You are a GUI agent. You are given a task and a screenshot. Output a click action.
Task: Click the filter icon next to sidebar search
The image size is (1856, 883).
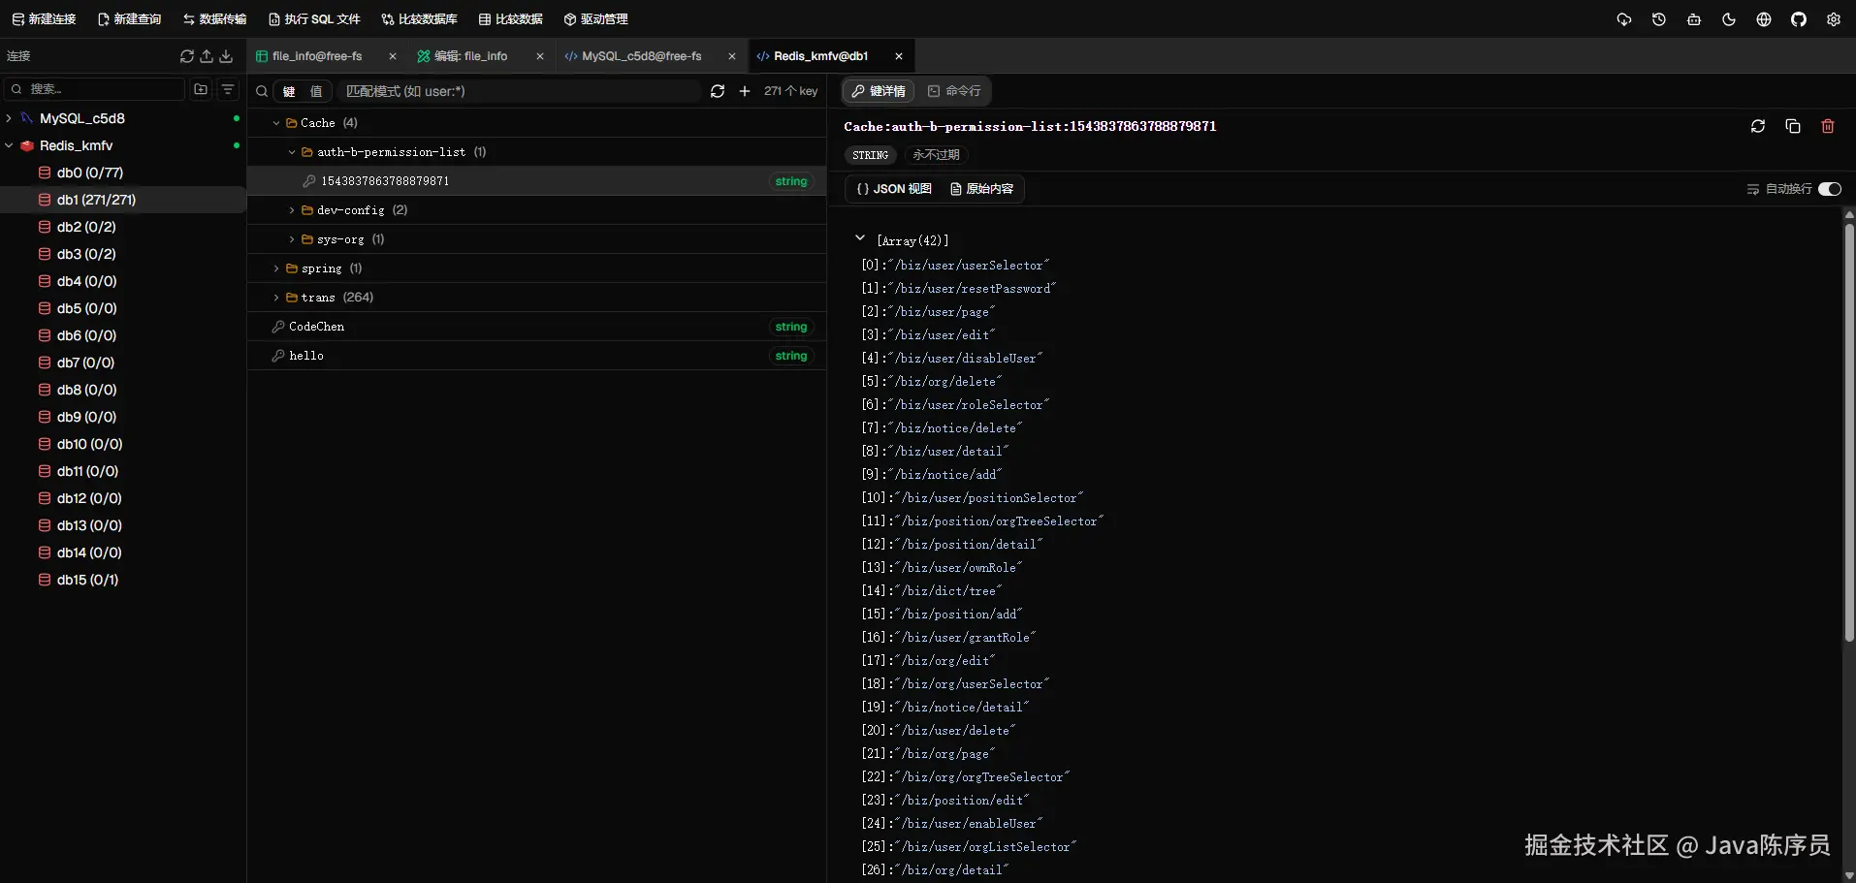point(228,89)
